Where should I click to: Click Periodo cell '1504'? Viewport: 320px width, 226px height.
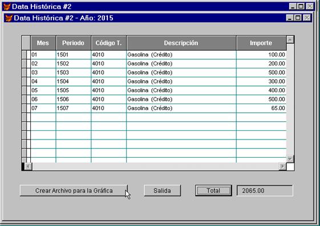point(73,81)
